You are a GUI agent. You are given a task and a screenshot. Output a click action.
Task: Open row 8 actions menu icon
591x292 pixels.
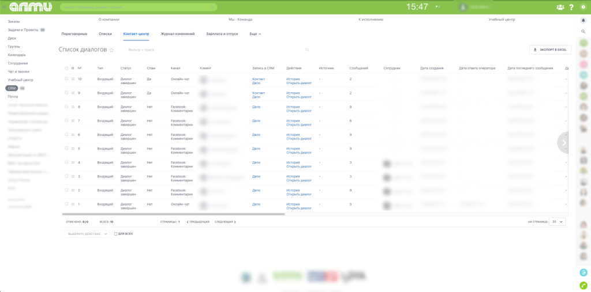73,107
